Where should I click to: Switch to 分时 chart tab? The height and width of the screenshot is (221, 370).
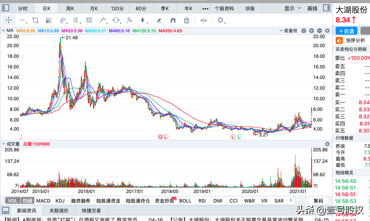22,9
